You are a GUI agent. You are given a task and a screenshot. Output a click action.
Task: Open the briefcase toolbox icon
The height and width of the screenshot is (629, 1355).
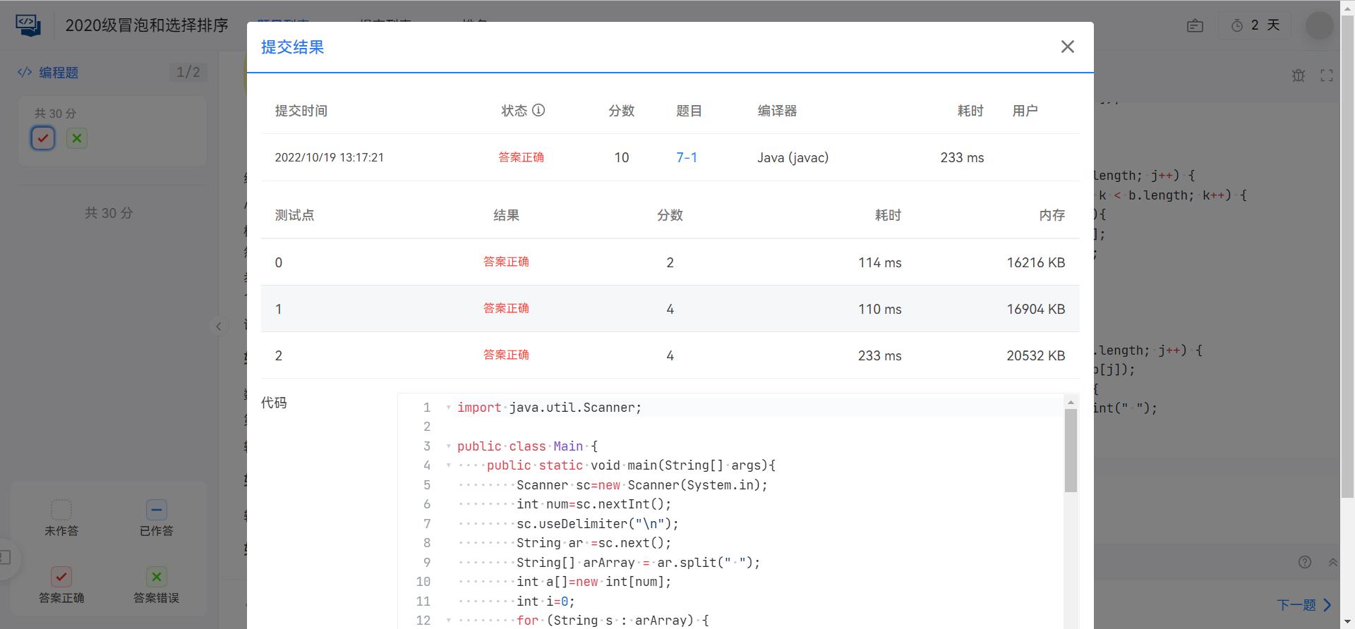tap(1195, 25)
